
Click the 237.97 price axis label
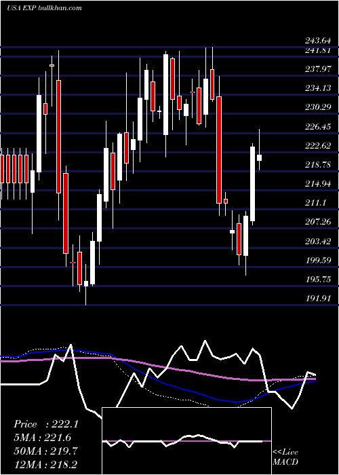(318, 69)
